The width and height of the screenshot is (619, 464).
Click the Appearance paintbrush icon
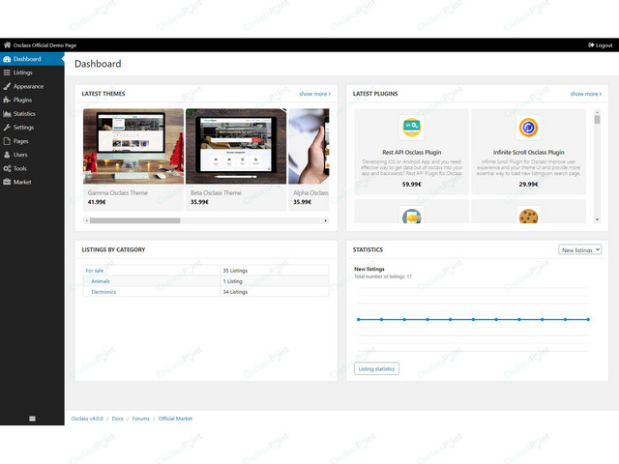pyautogui.click(x=7, y=86)
